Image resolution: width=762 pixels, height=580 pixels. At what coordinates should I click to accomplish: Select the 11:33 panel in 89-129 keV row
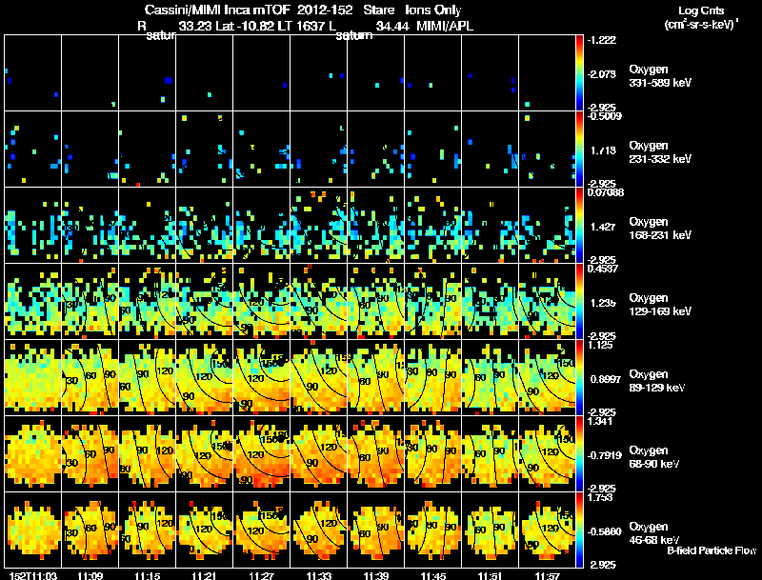click(319, 377)
